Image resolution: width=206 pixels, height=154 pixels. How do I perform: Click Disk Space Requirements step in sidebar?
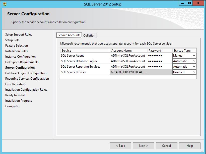(x=22, y=62)
